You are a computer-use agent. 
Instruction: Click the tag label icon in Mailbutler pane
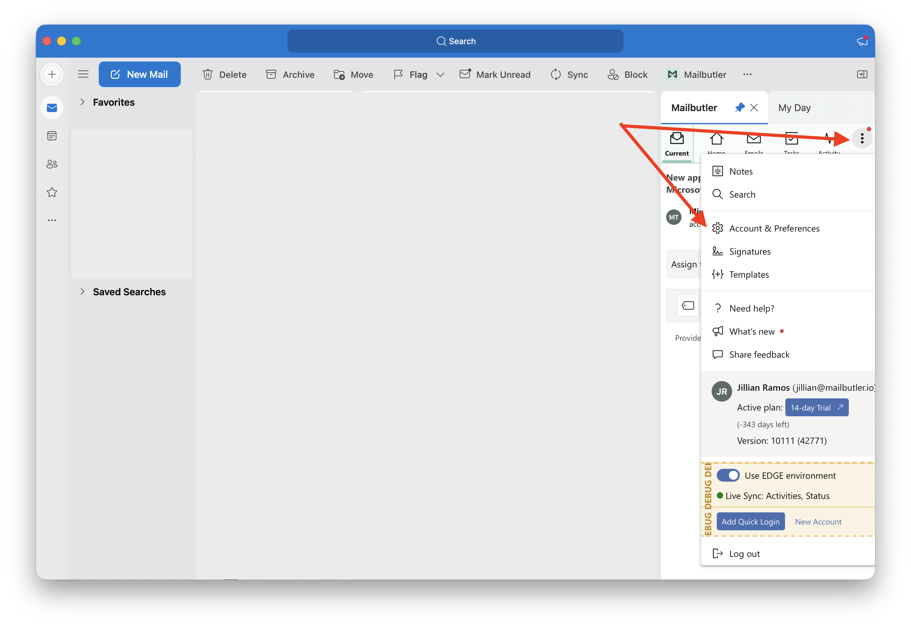tap(687, 305)
